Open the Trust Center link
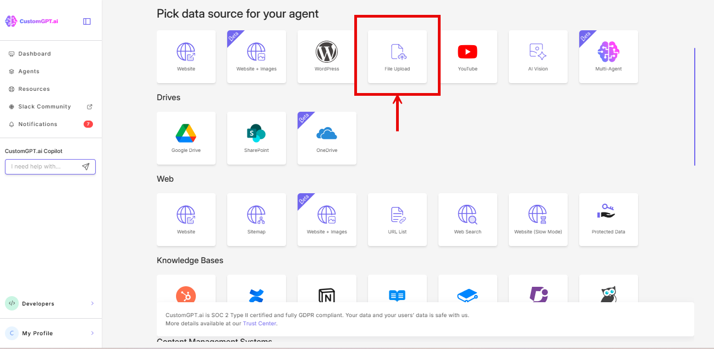This screenshot has height=349, width=714. pos(259,323)
